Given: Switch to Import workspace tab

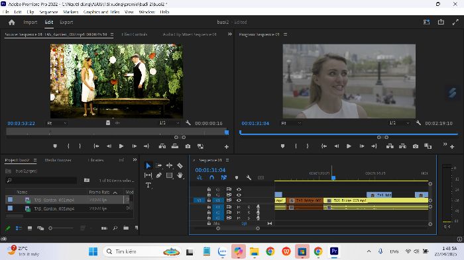Looking at the screenshot, I should coord(30,22).
